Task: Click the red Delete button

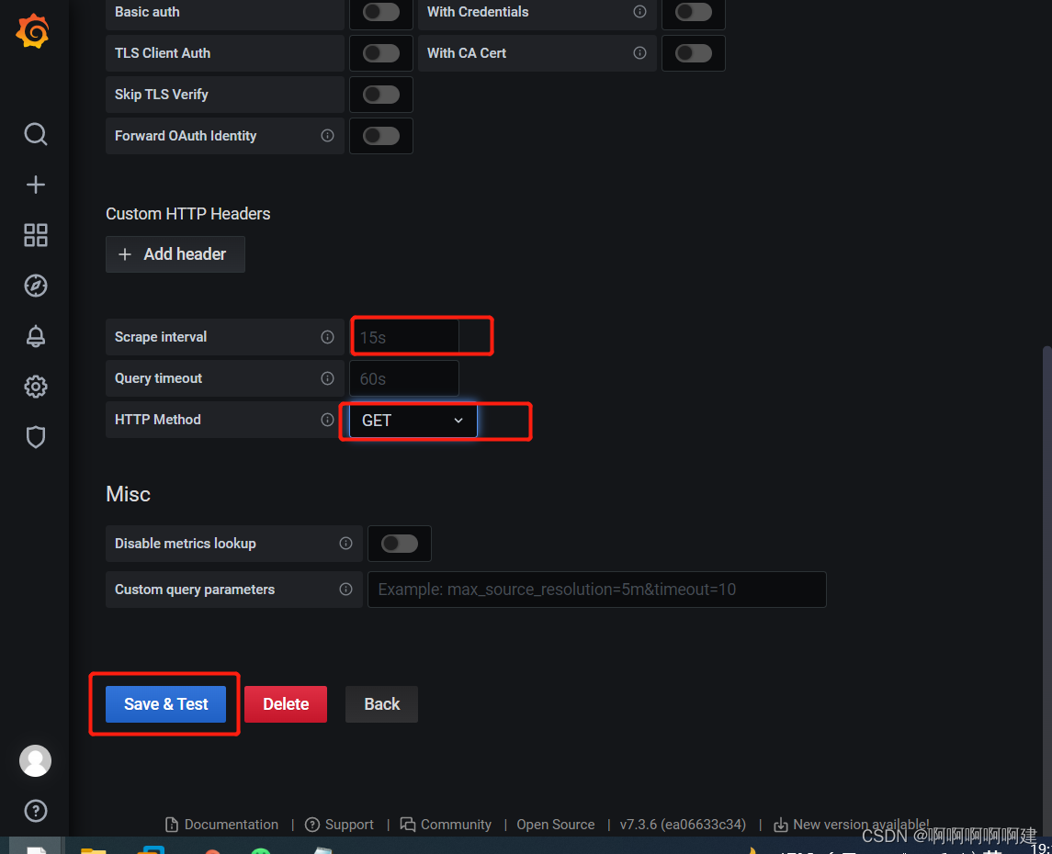Action: 286,703
